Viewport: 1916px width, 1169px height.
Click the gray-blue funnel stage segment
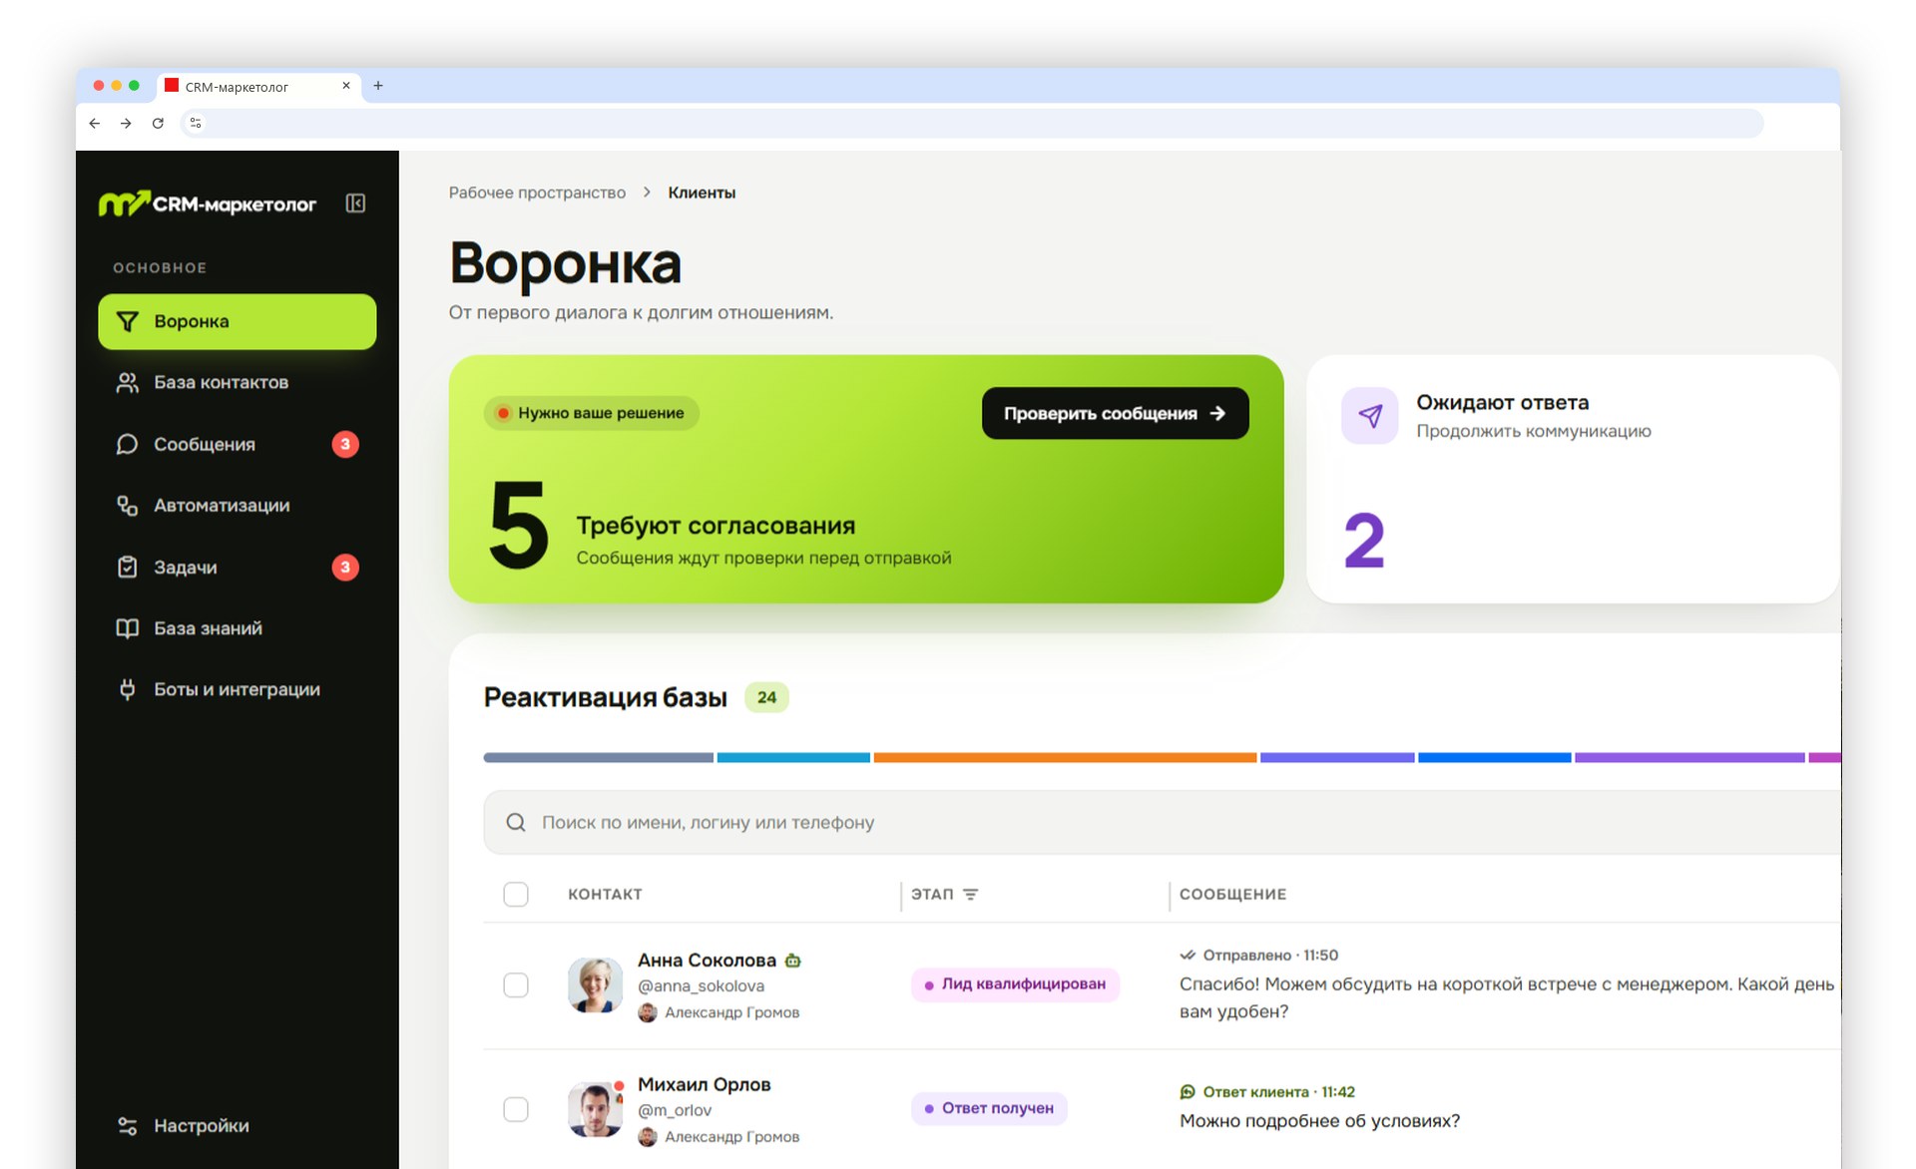click(598, 758)
